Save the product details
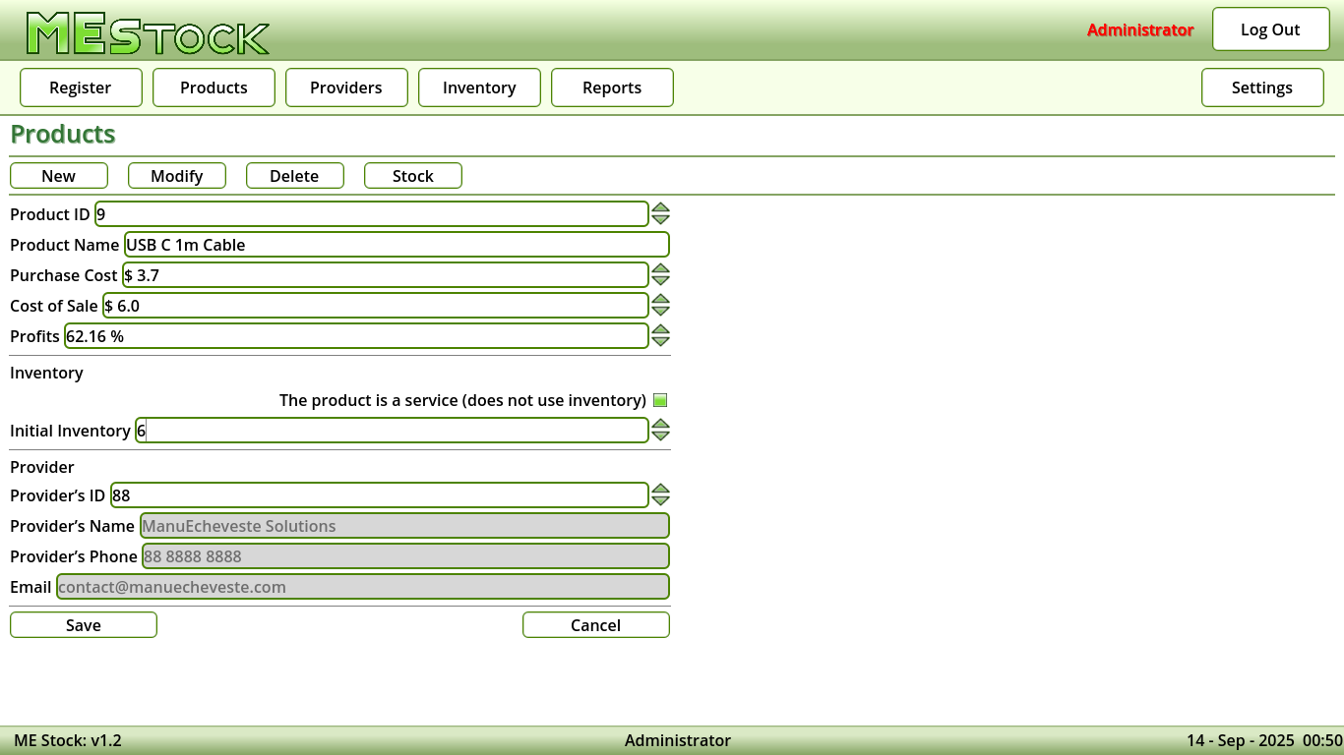 coord(84,625)
